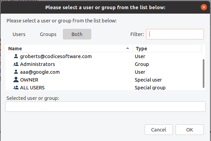Close the dialog with the orange X
The width and height of the screenshot is (211, 141).
[204, 7]
